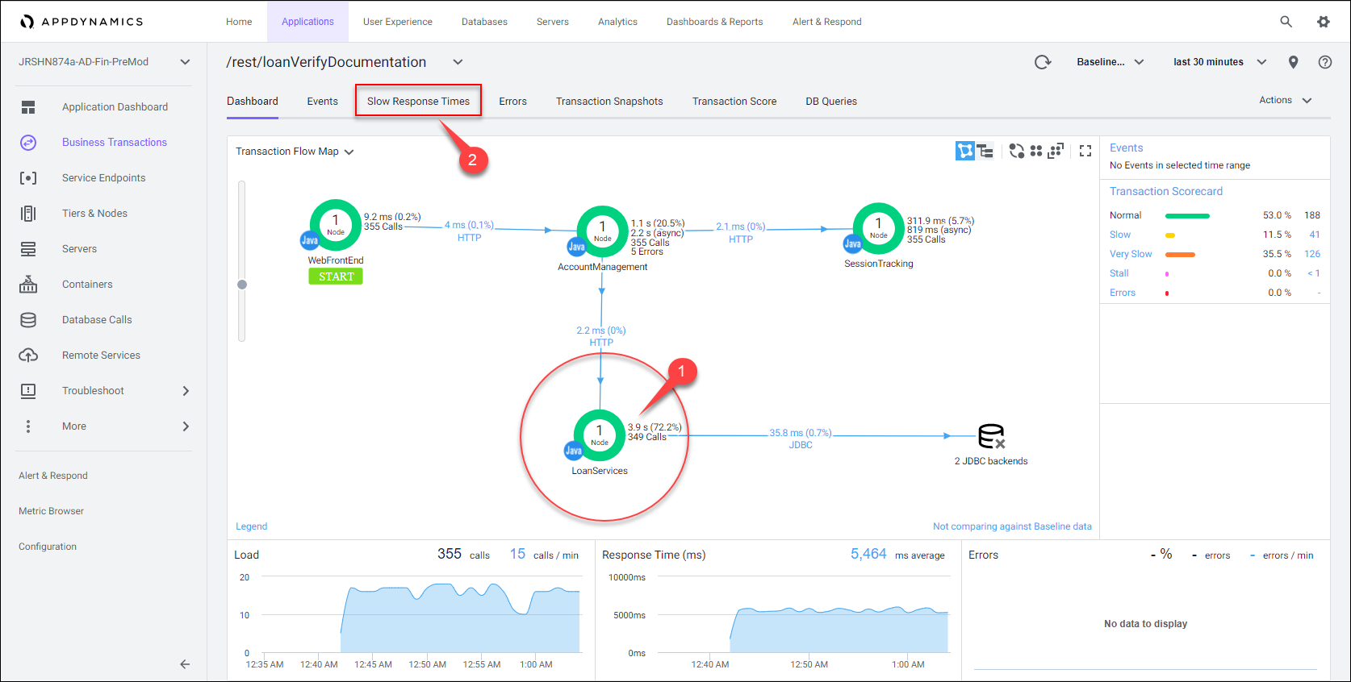1351x682 pixels.
Task: Open the Transaction Snapshots tab
Action: 609,102
